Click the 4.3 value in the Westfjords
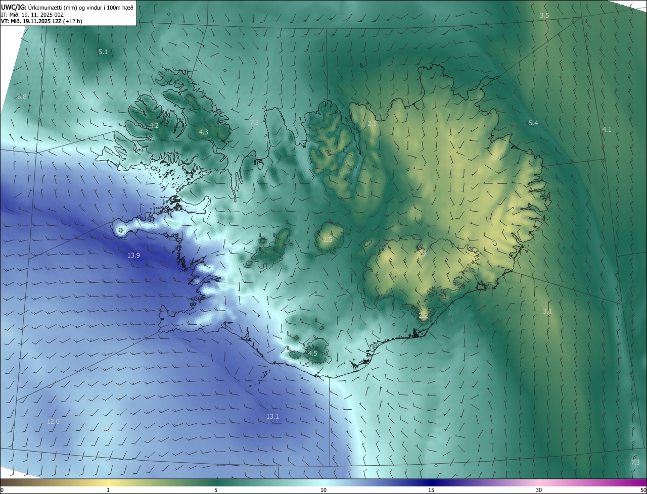 click(x=203, y=132)
